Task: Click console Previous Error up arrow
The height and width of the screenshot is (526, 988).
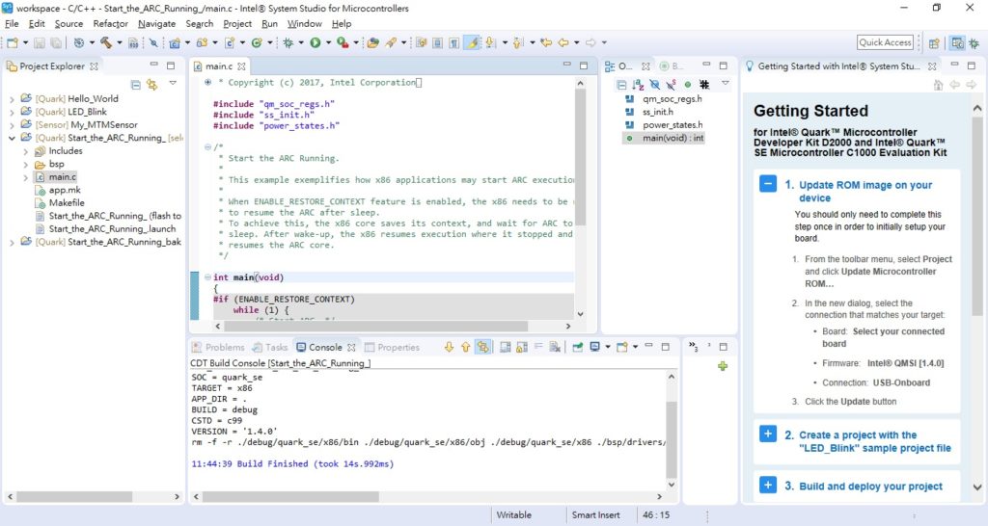Action: click(x=466, y=348)
